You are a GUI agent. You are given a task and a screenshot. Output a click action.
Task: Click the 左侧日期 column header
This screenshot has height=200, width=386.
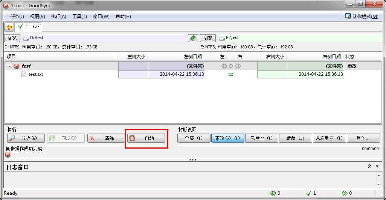(x=176, y=57)
